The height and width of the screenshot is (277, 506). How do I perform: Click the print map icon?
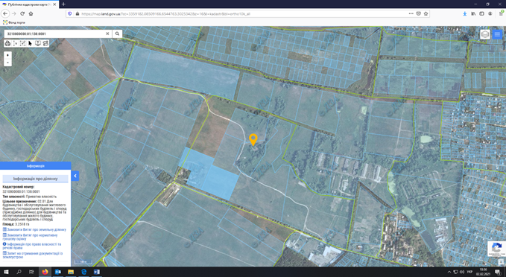7,43
